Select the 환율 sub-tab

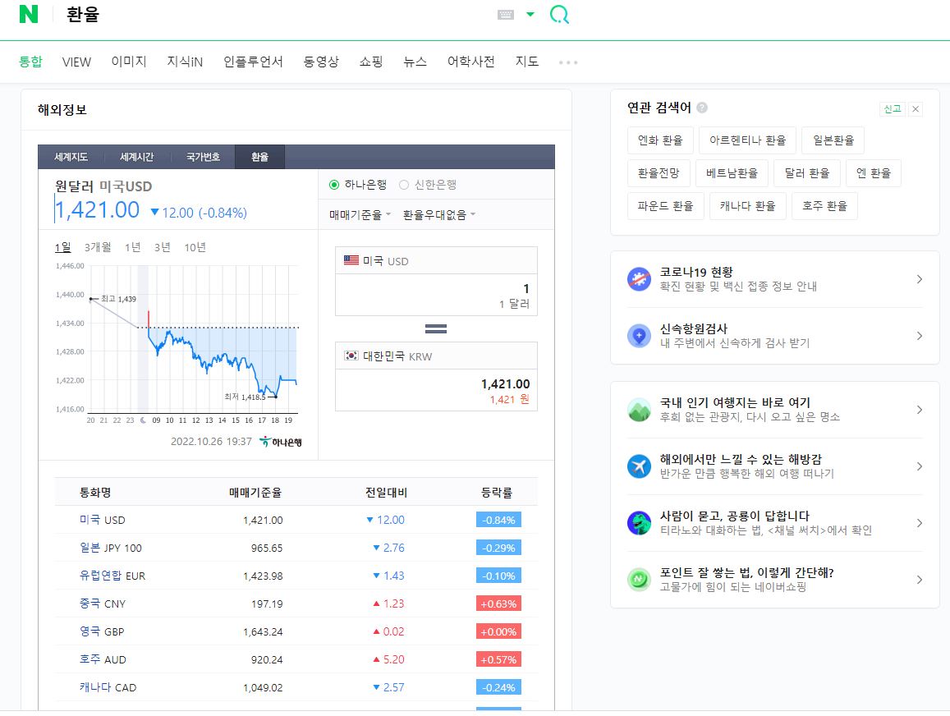coord(260,157)
